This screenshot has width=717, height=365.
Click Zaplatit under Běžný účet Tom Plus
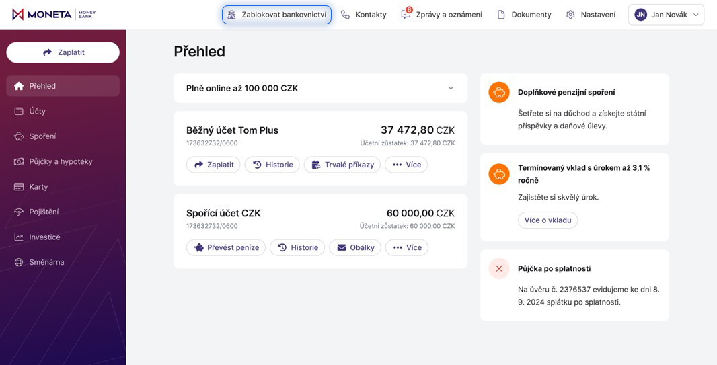(213, 165)
